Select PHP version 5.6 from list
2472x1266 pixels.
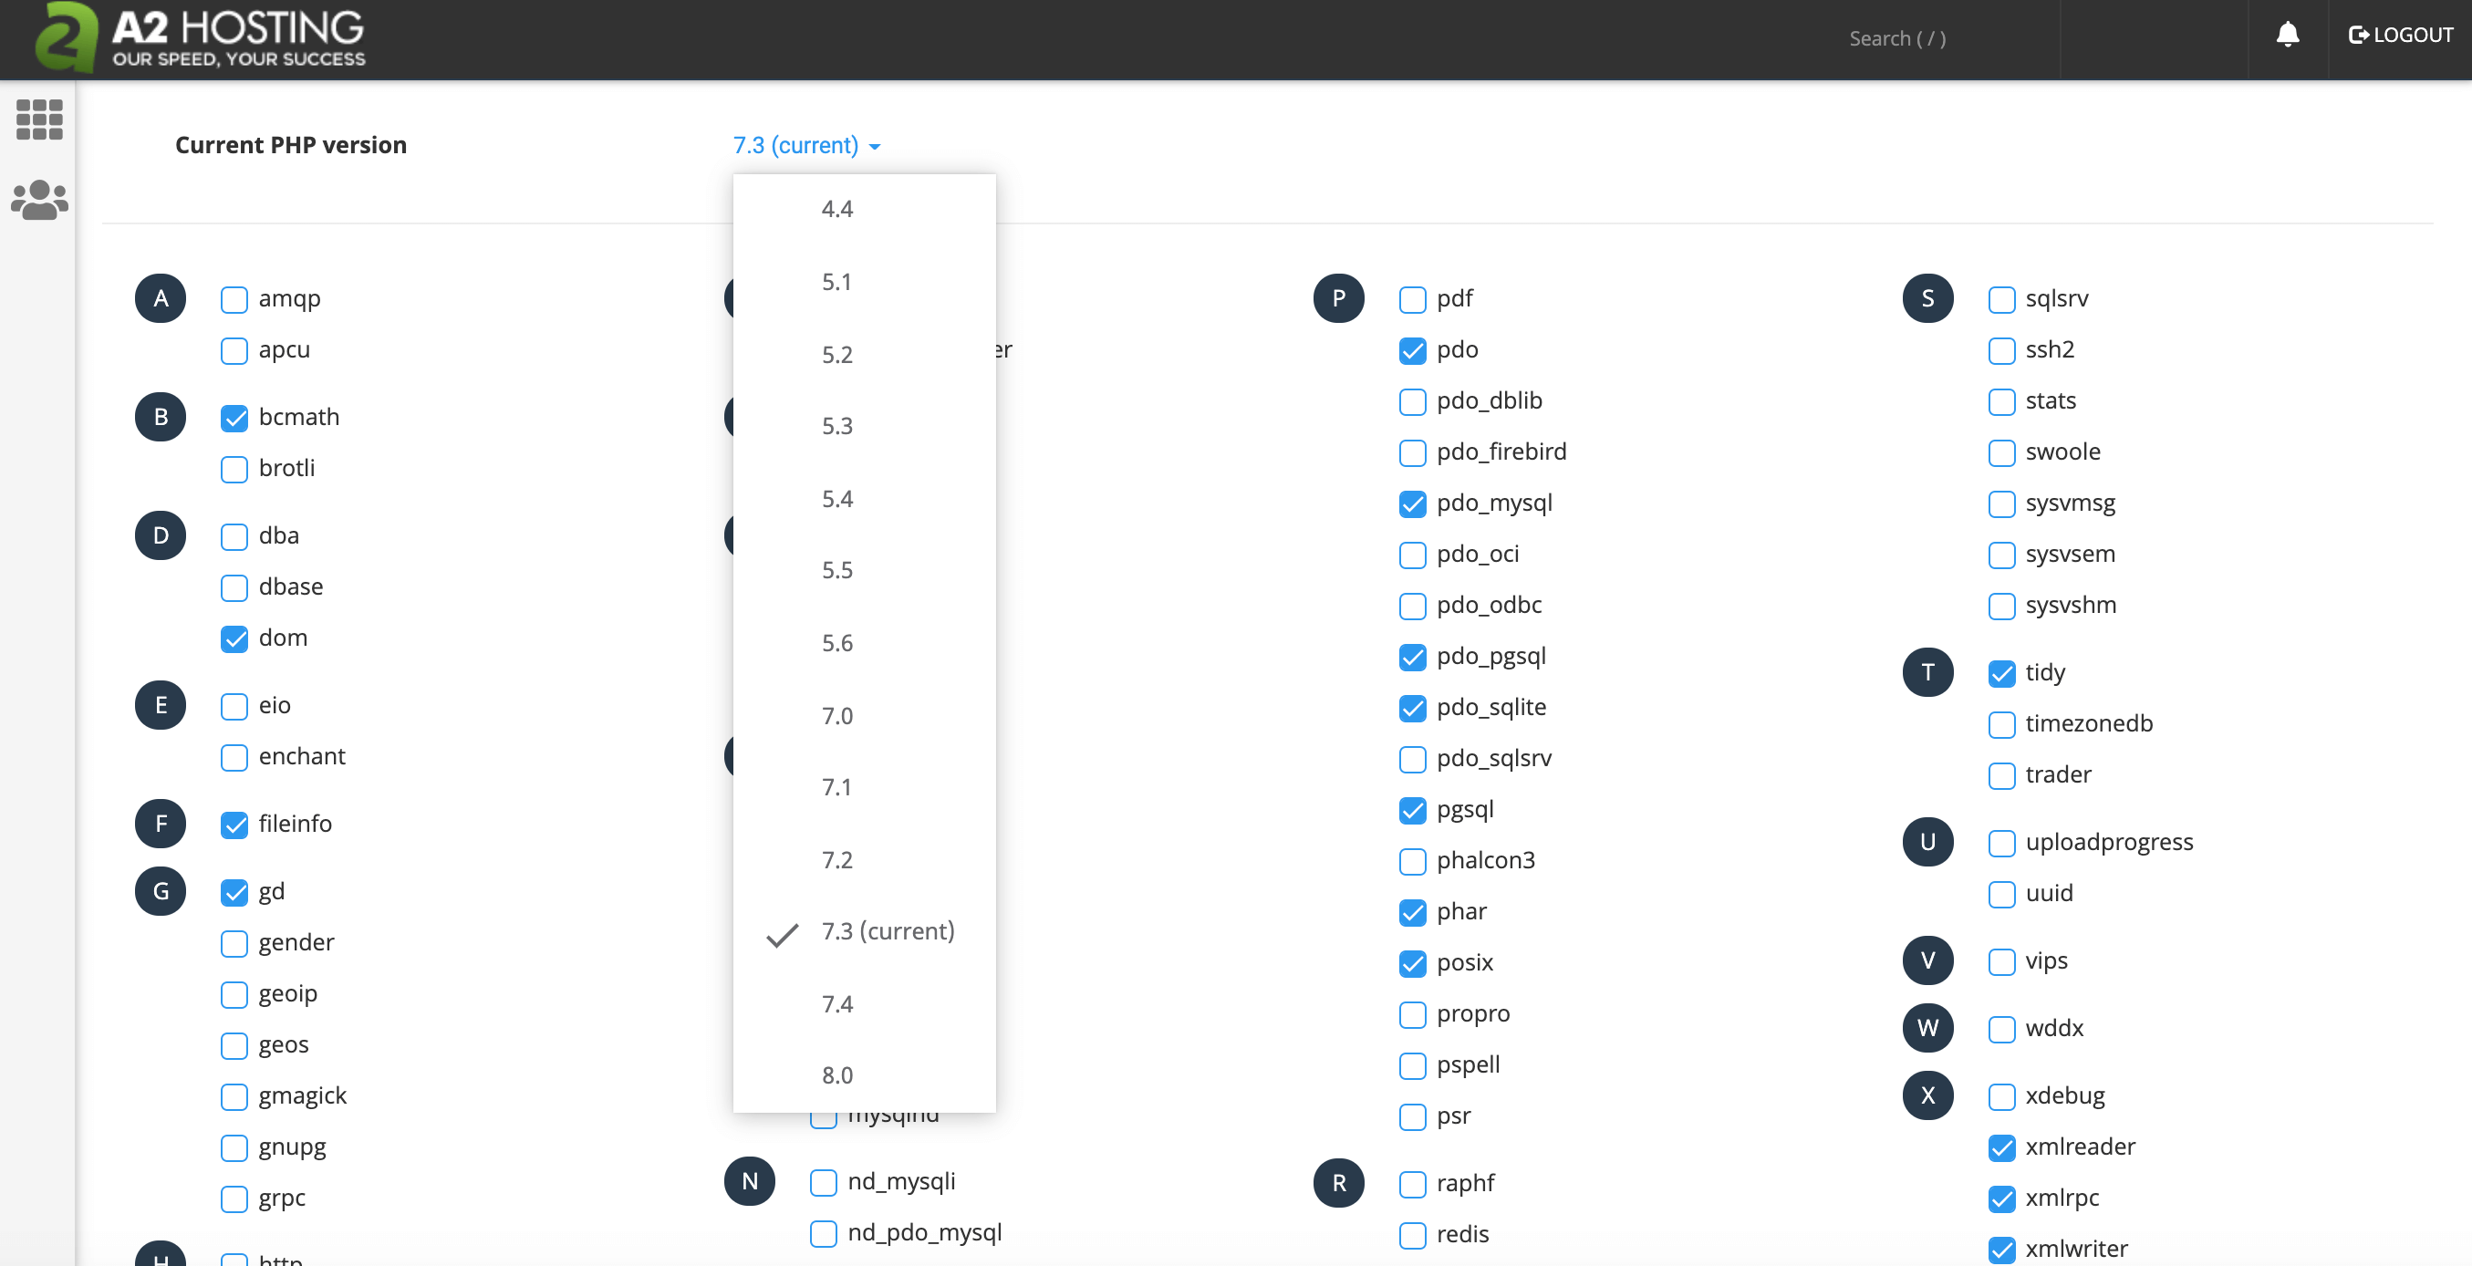[836, 643]
